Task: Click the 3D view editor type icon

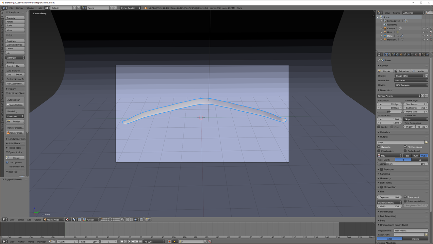Action: click(x=4, y=219)
